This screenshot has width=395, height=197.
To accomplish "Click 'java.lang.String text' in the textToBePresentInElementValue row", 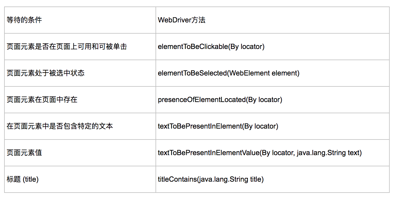I will (x=328, y=153).
